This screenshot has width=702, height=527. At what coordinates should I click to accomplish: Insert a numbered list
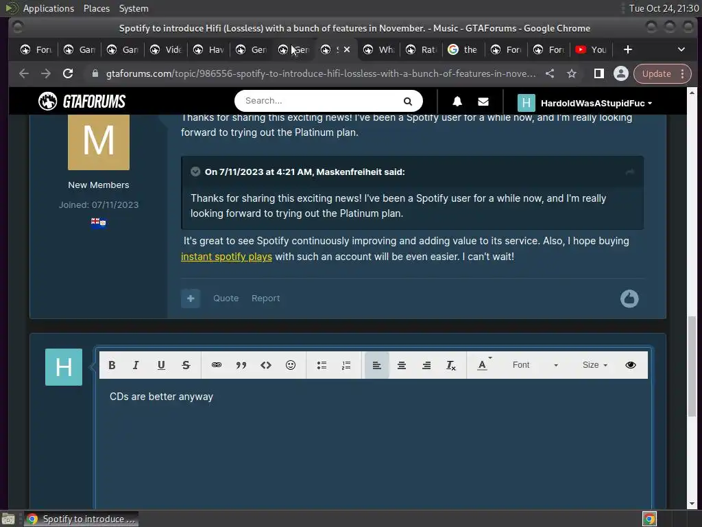pyautogui.click(x=346, y=365)
